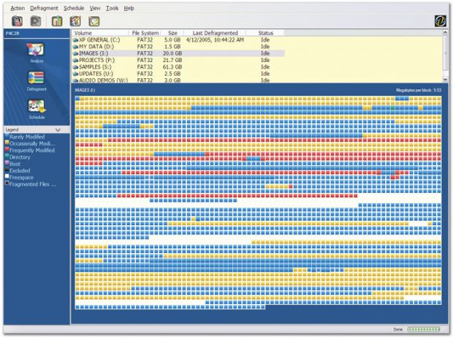This screenshot has height=339, width=453.
Task: Click the Rarely Modified blue legend swatch
Action: 7,136
